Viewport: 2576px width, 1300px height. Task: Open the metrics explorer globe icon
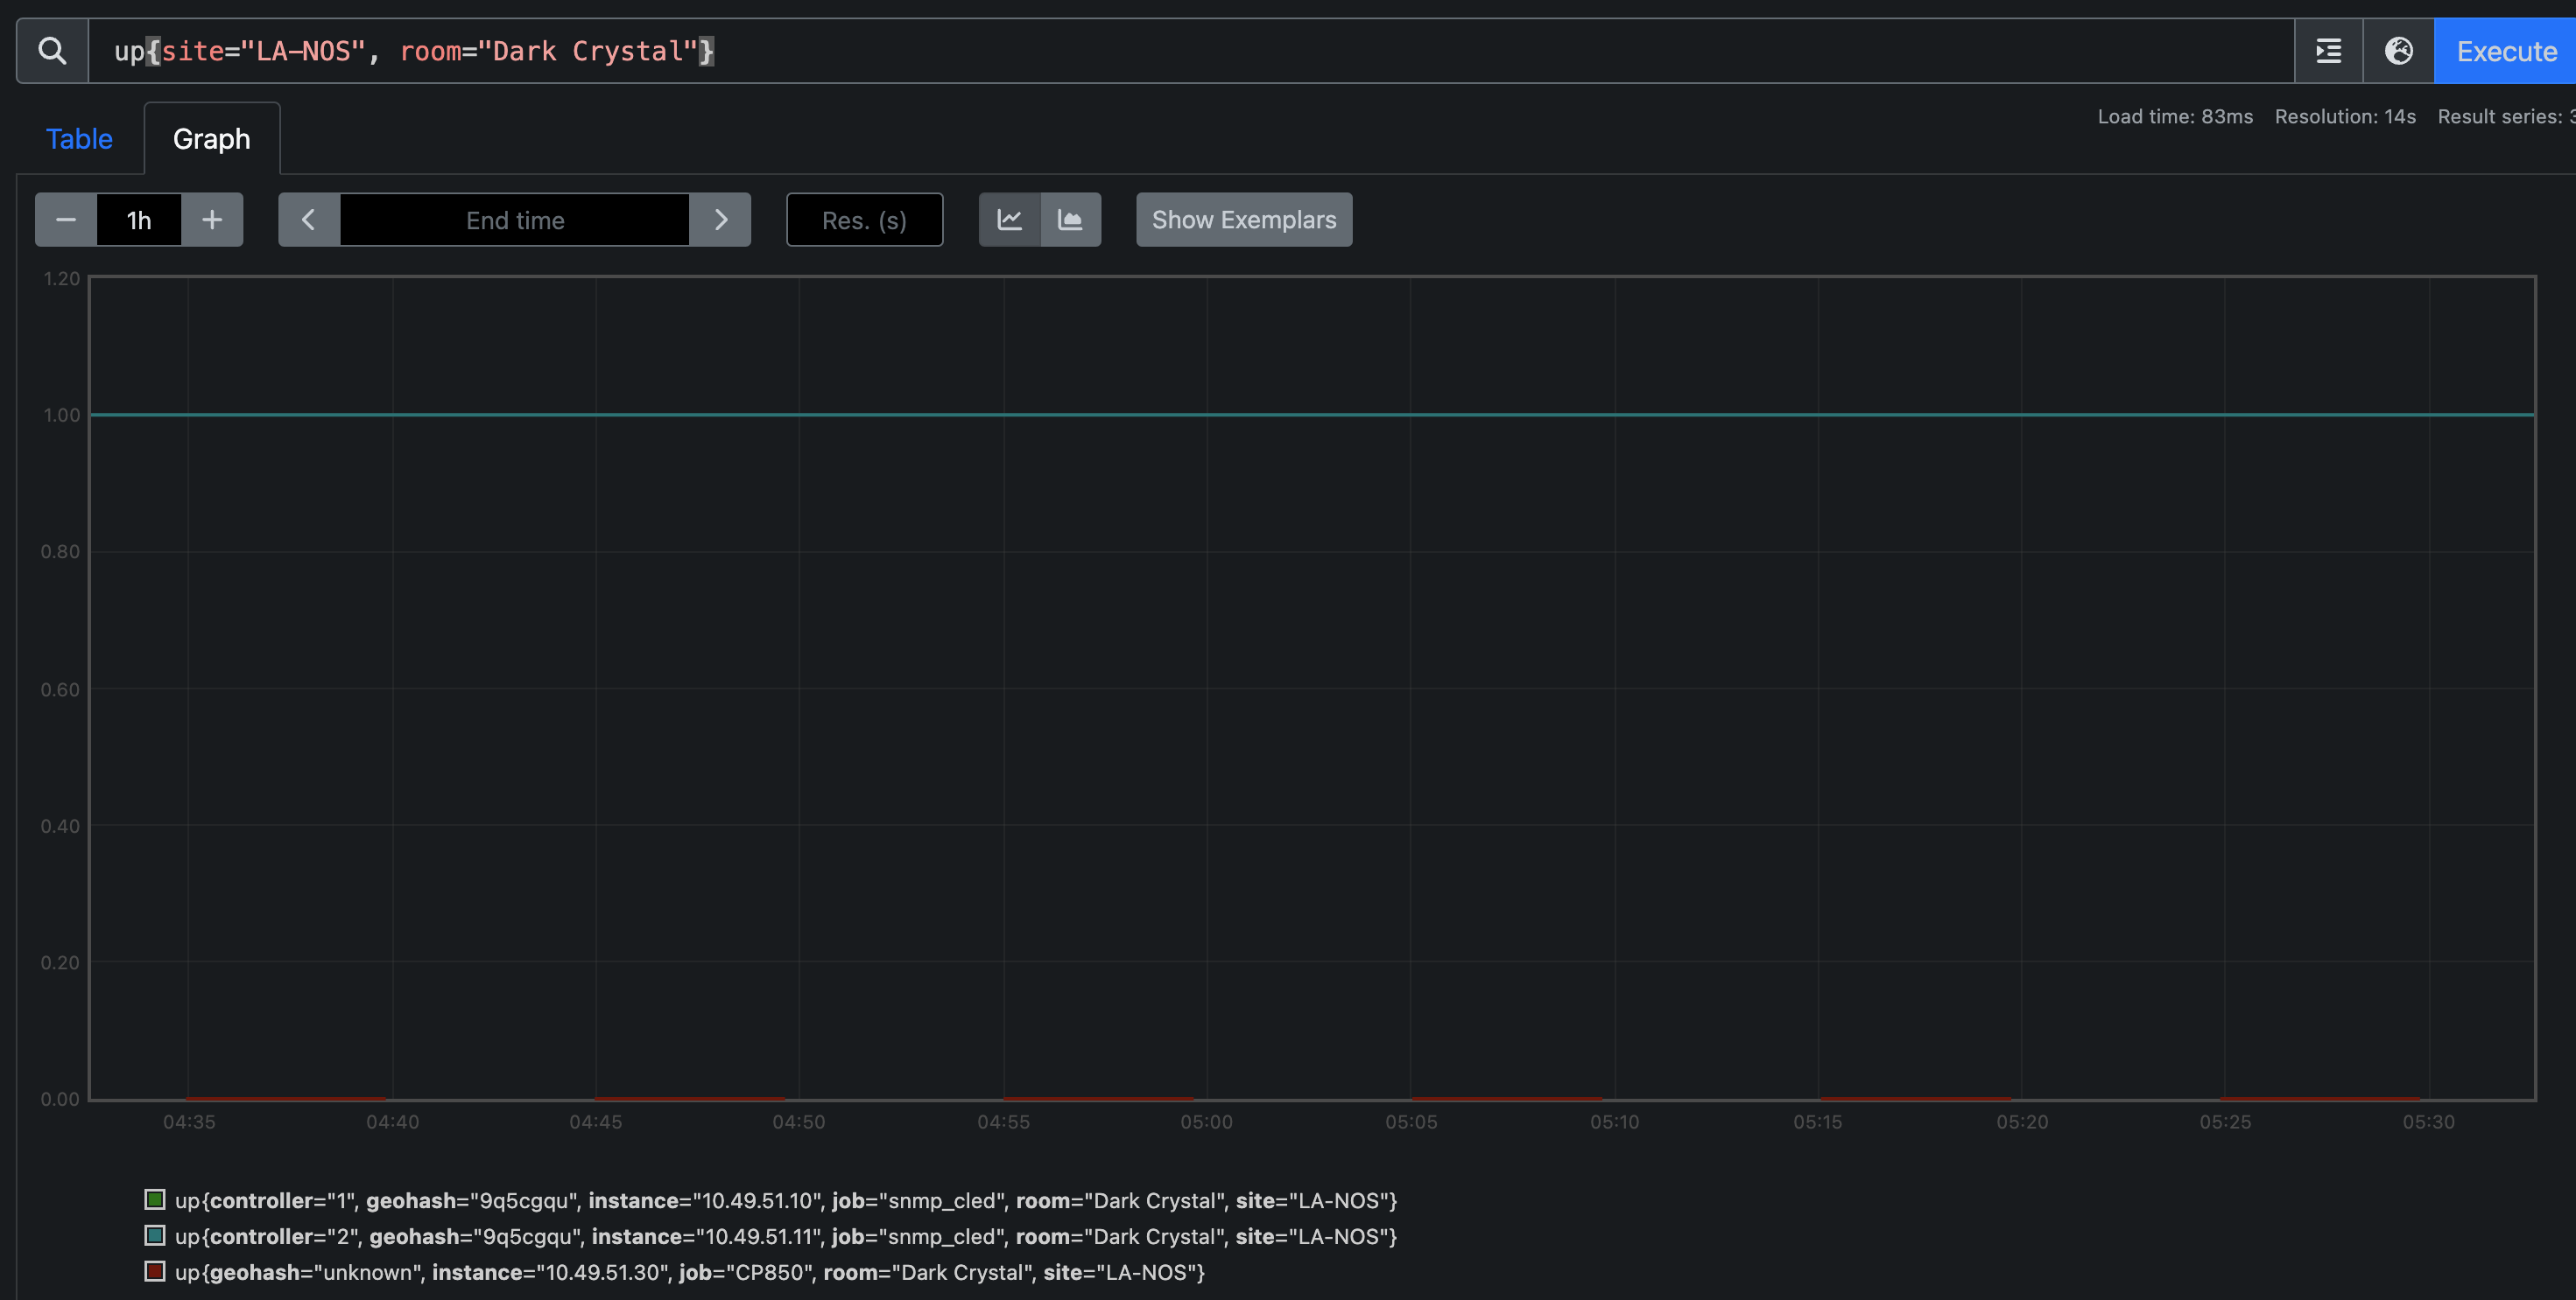coord(2398,51)
